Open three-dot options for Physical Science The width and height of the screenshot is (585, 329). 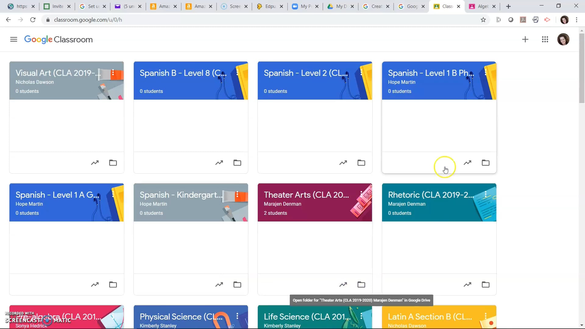tap(237, 316)
